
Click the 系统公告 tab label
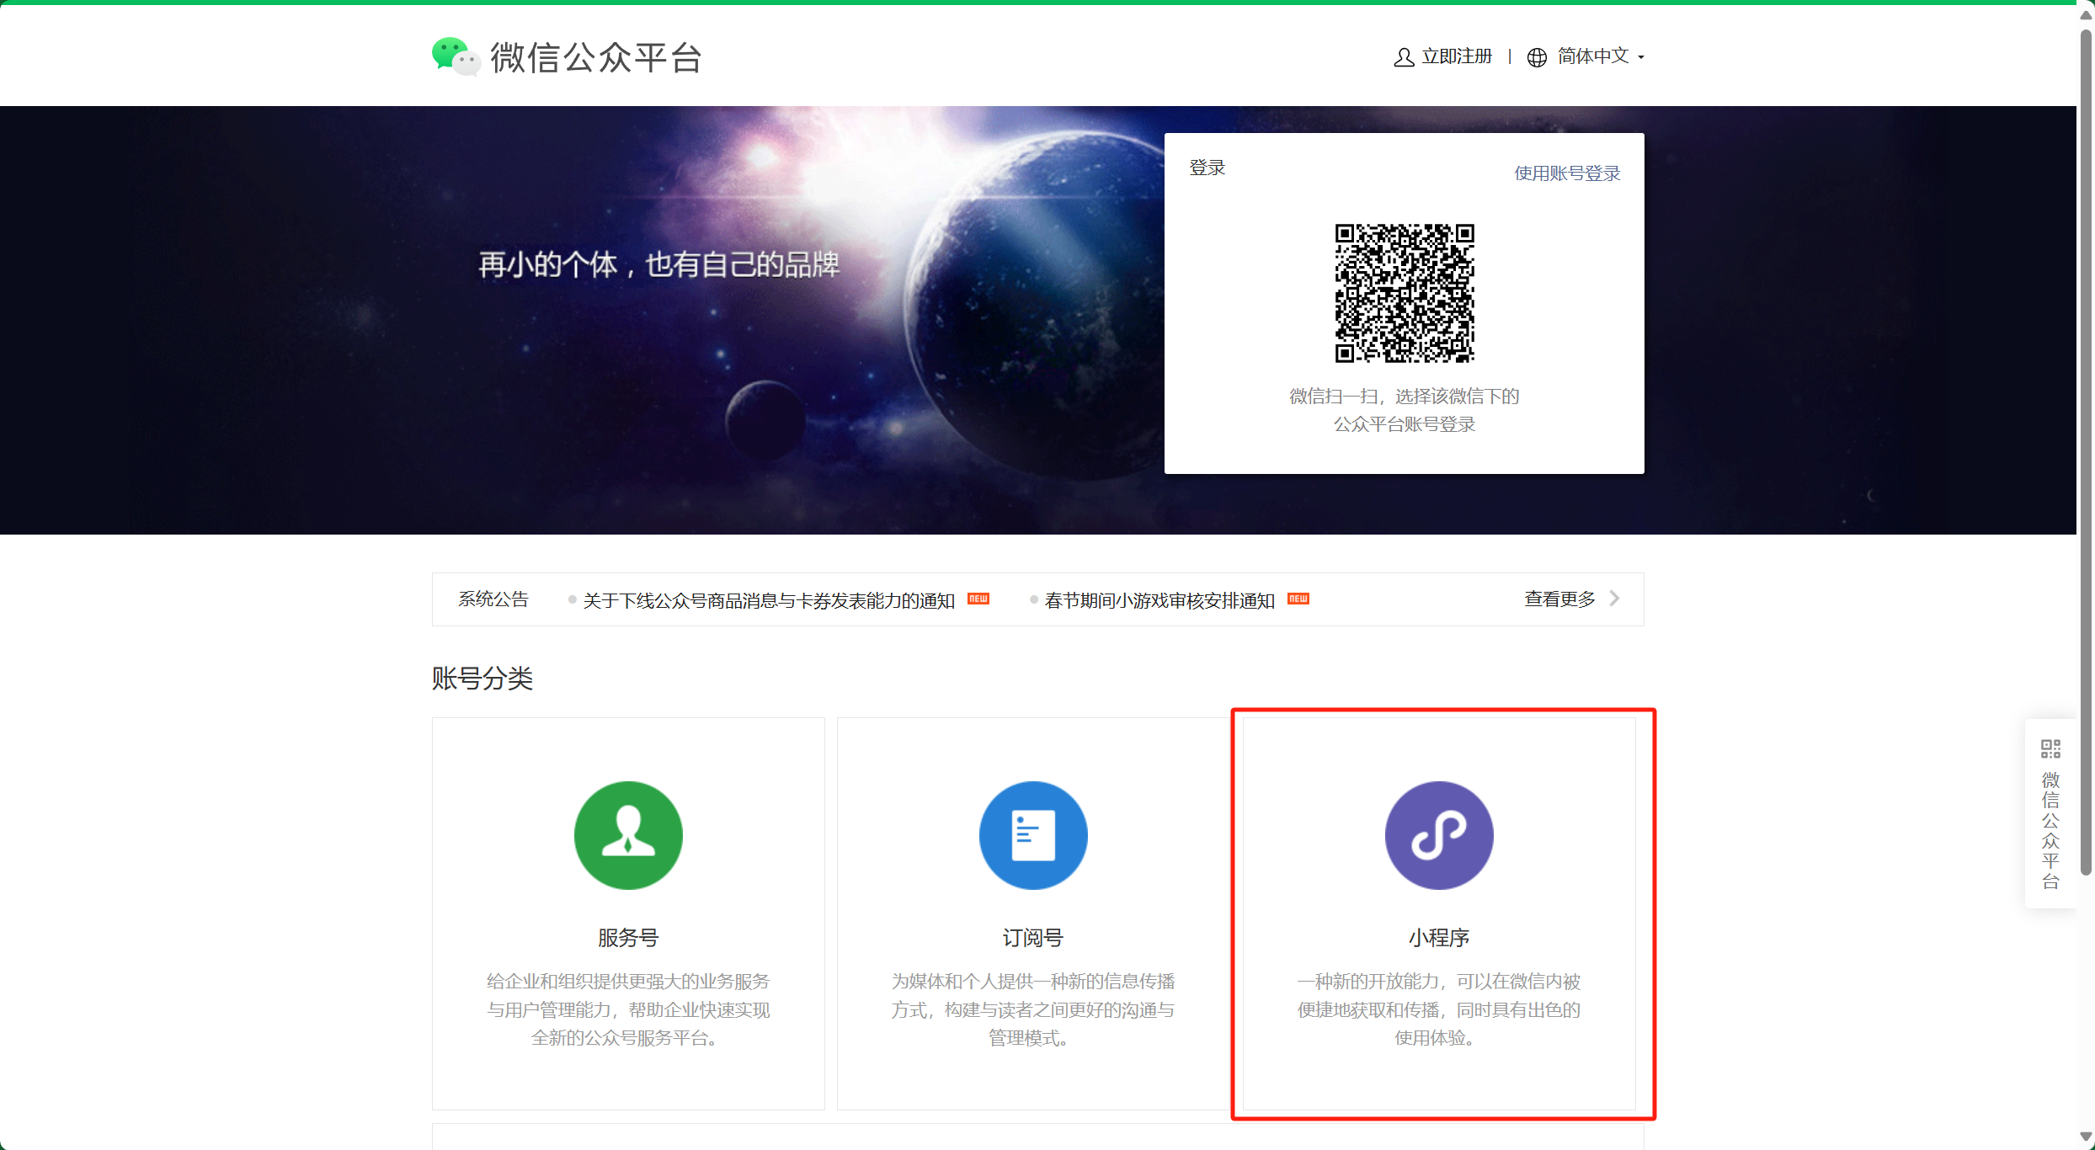tap(493, 599)
